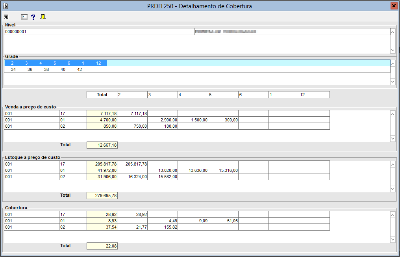This screenshot has height=257, width=400.
Task: Click Venda value 850,00
Action: pos(102,126)
